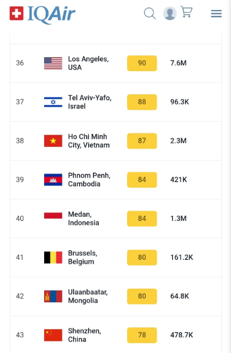The width and height of the screenshot is (231, 353).
Task: View the shopping cart
Action: click(x=186, y=12)
